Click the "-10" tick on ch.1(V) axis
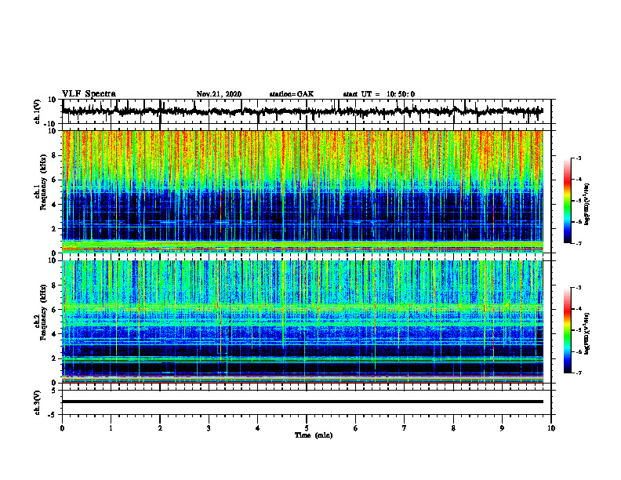Viewport: 621px width, 480px height. [x=51, y=124]
